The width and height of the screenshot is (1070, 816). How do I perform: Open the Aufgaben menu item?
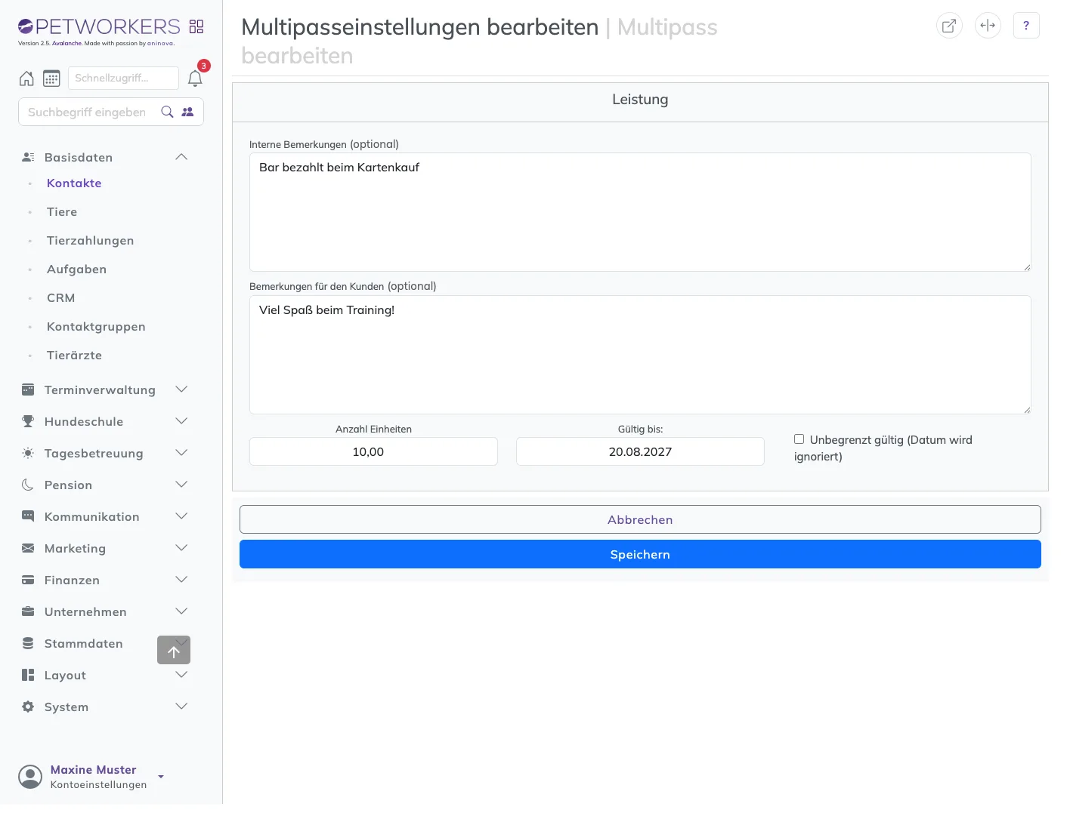point(76,269)
